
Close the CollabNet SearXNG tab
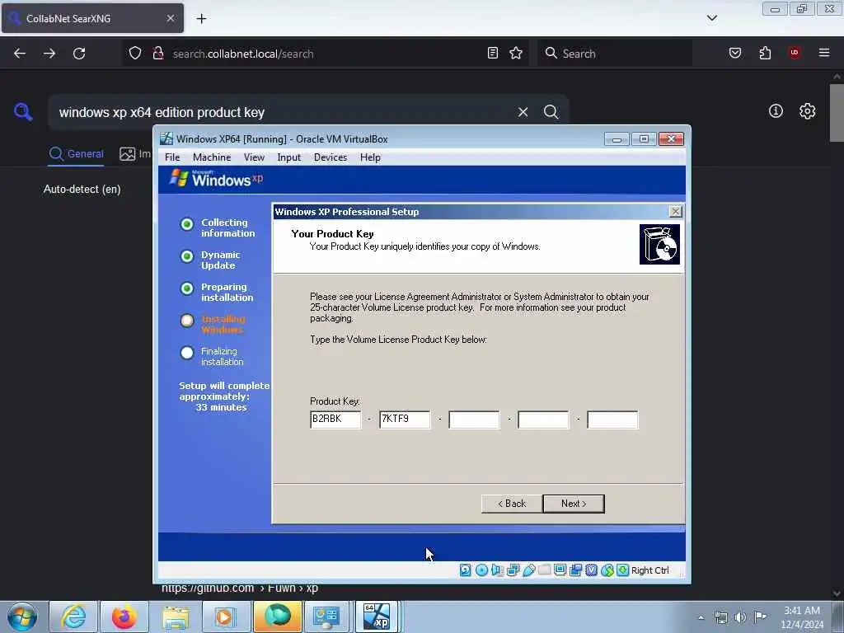170,18
